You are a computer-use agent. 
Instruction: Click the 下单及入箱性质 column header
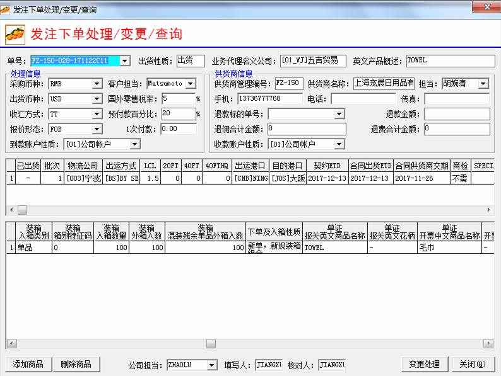tap(274, 232)
